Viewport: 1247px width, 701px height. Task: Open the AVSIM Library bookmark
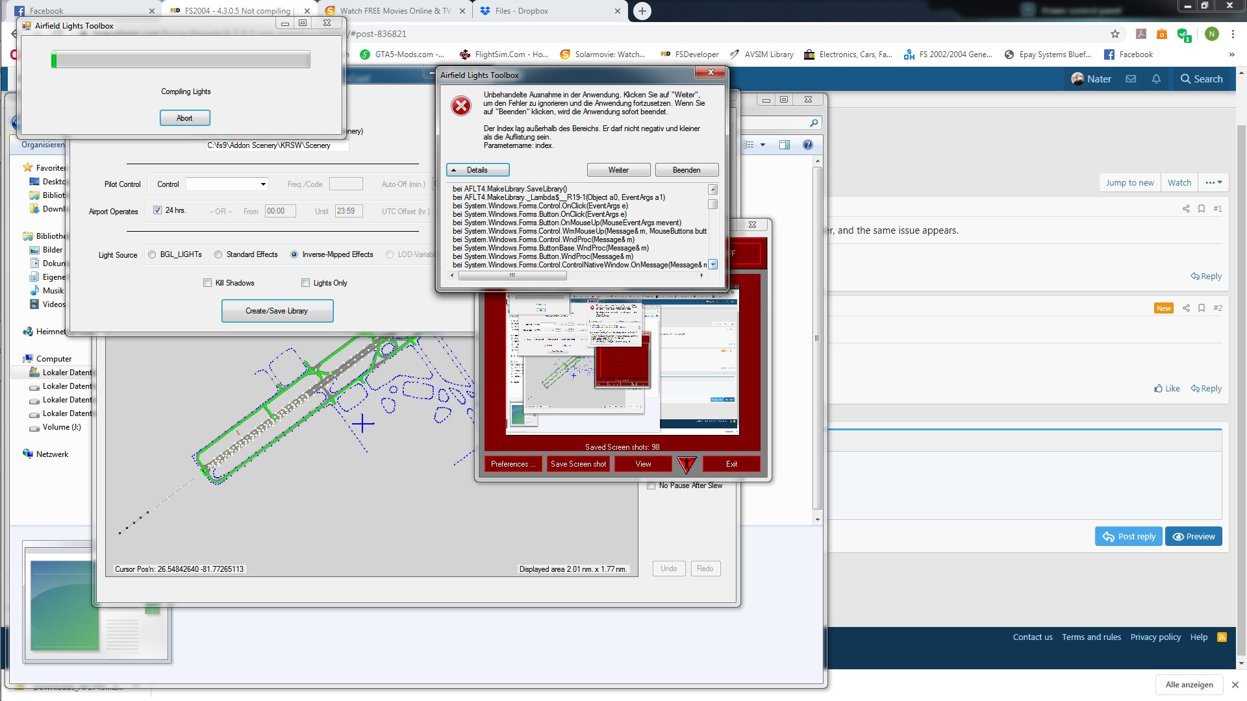coord(762,55)
